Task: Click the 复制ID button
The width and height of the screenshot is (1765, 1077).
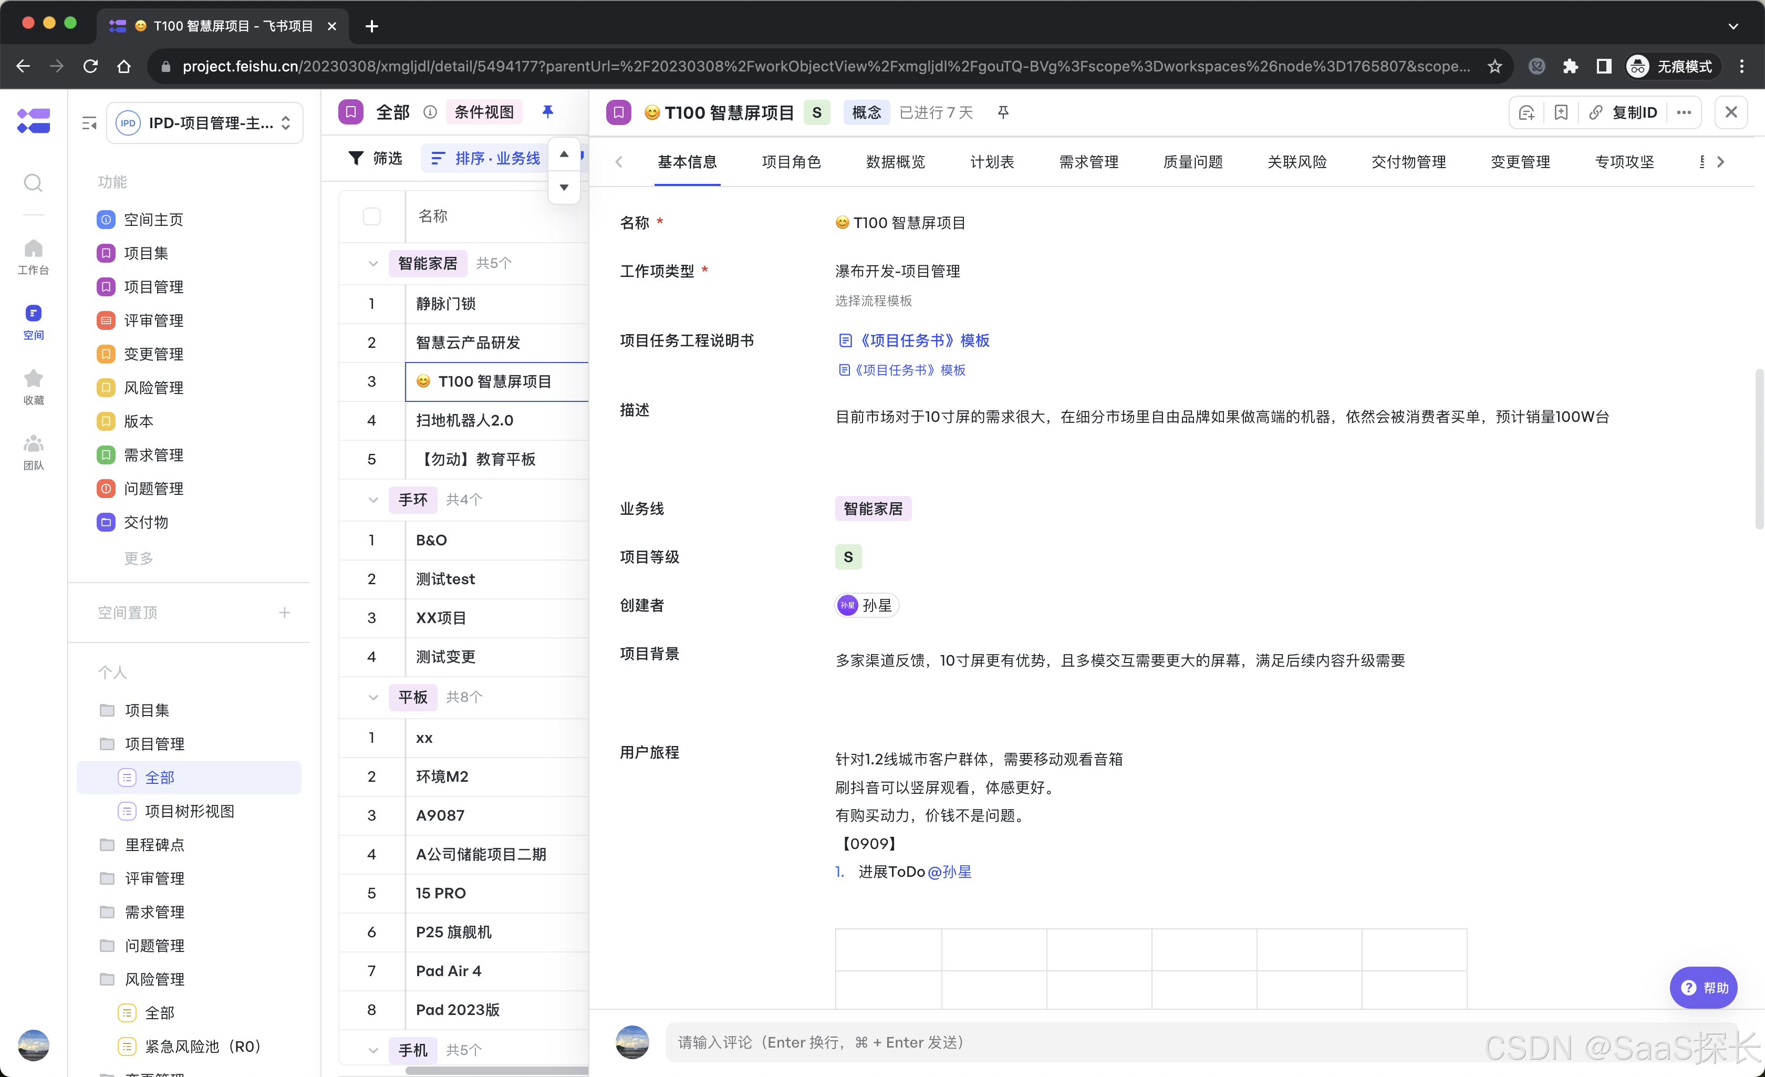Action: click(1623, 112)
